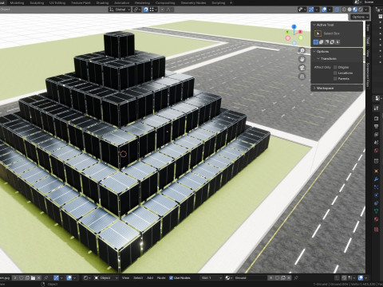Open shader editor Object type dropdown
The height and width of the screenshot is (287, 383).
pyautogui.click(x=106, y=277)
